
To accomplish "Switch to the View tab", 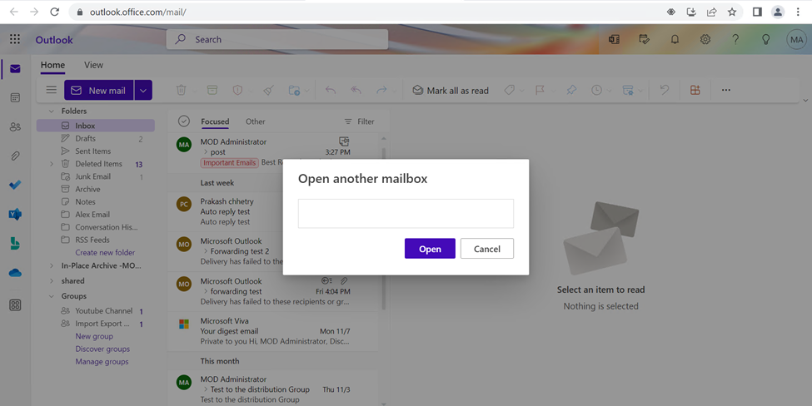I will tap(94, 65).
